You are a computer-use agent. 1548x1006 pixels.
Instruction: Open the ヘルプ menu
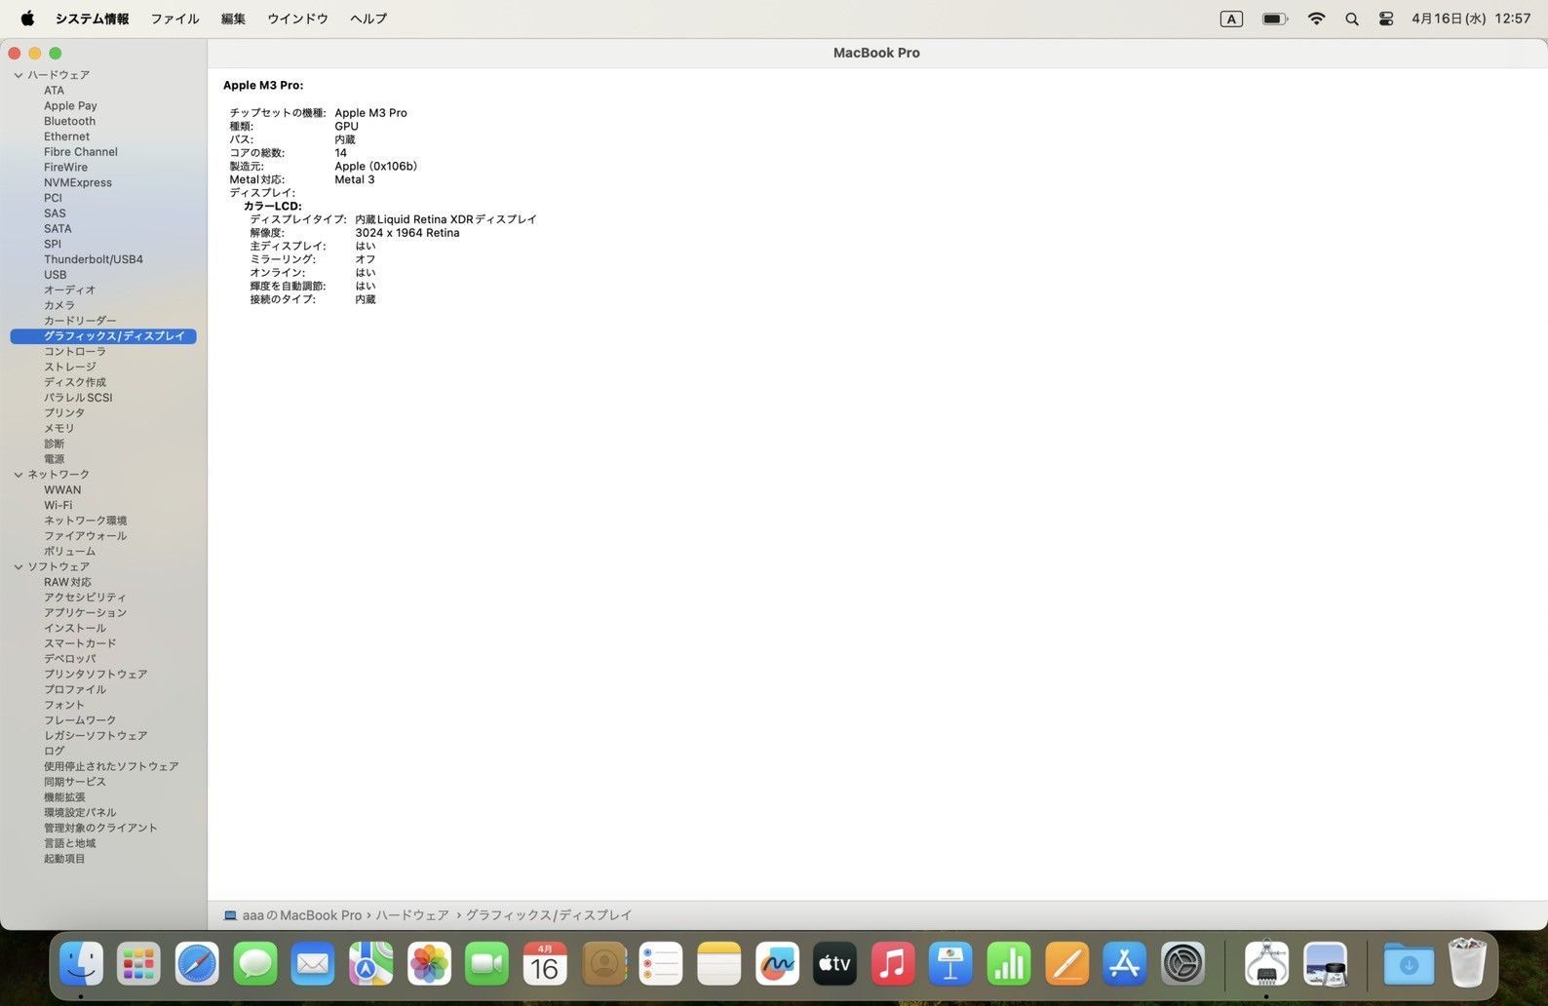click(x=368, y=19)
